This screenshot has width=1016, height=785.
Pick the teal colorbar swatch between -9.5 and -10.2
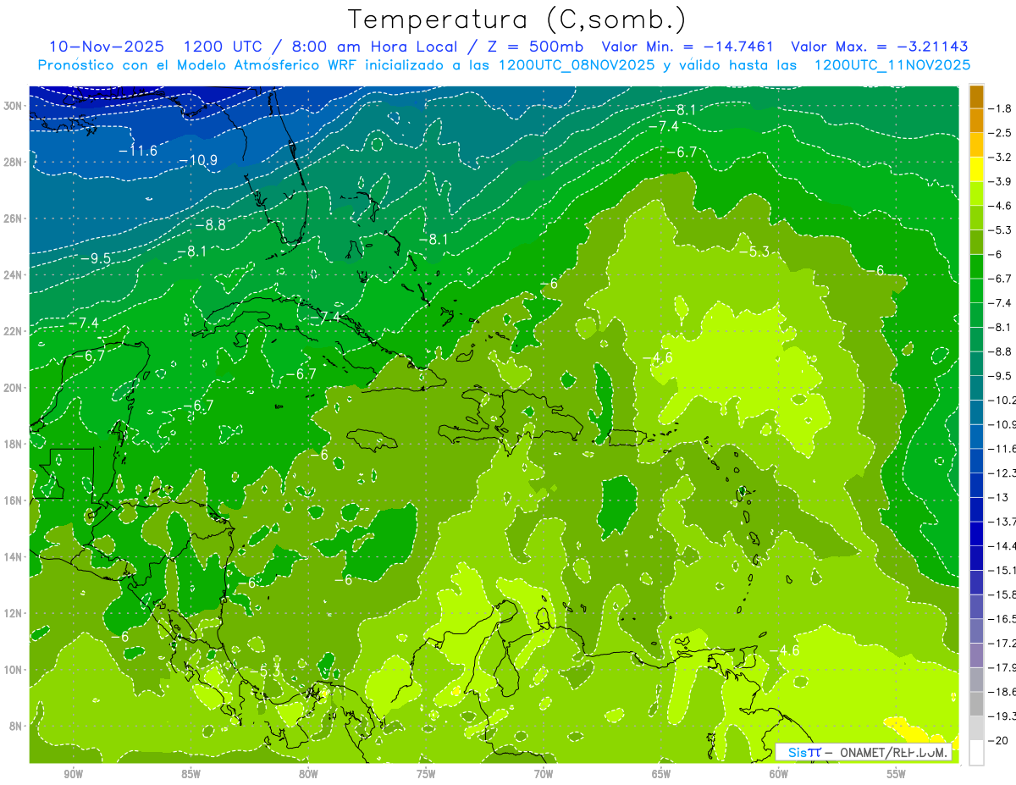[x=976, y=388]
